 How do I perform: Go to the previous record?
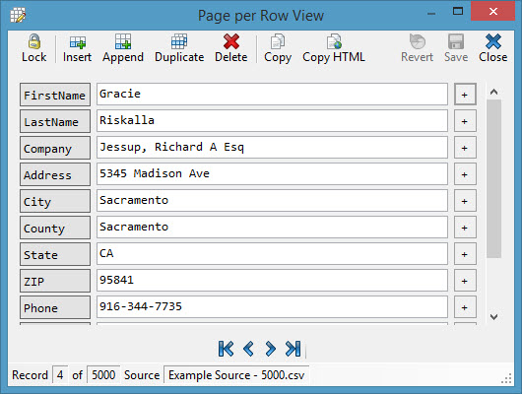[x=248, y=349]
